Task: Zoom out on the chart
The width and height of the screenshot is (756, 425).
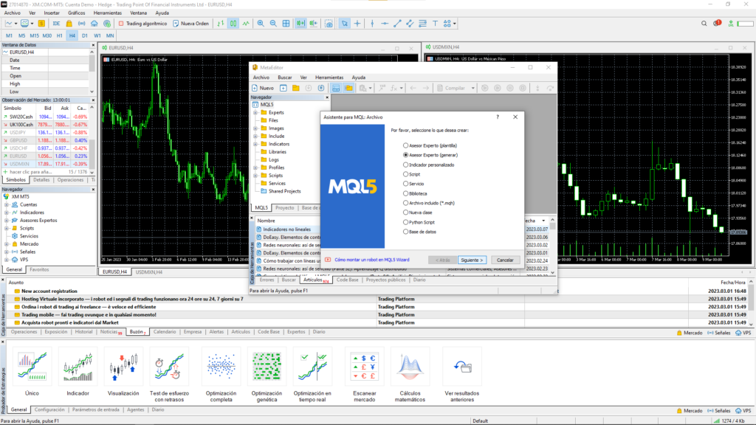Action: [x=273, y=23]
